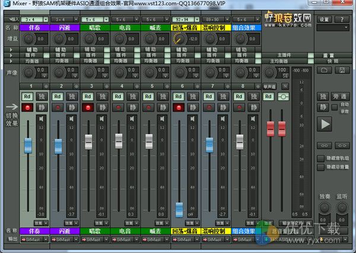Expand the 插件 row triangle

[x=11, y=55]
